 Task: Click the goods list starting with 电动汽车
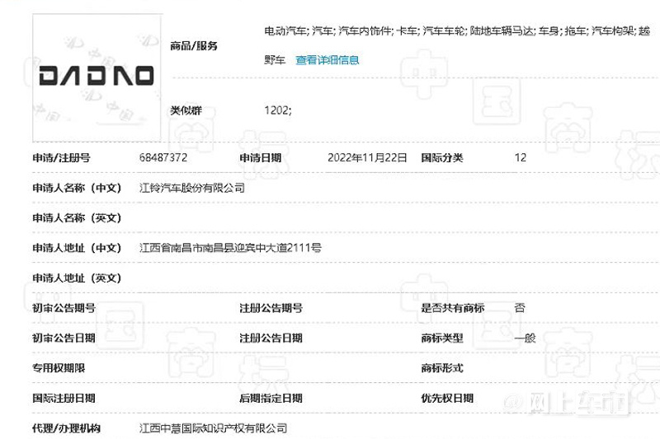457,45
